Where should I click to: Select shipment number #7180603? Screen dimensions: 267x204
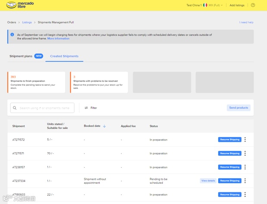(19, 195)
